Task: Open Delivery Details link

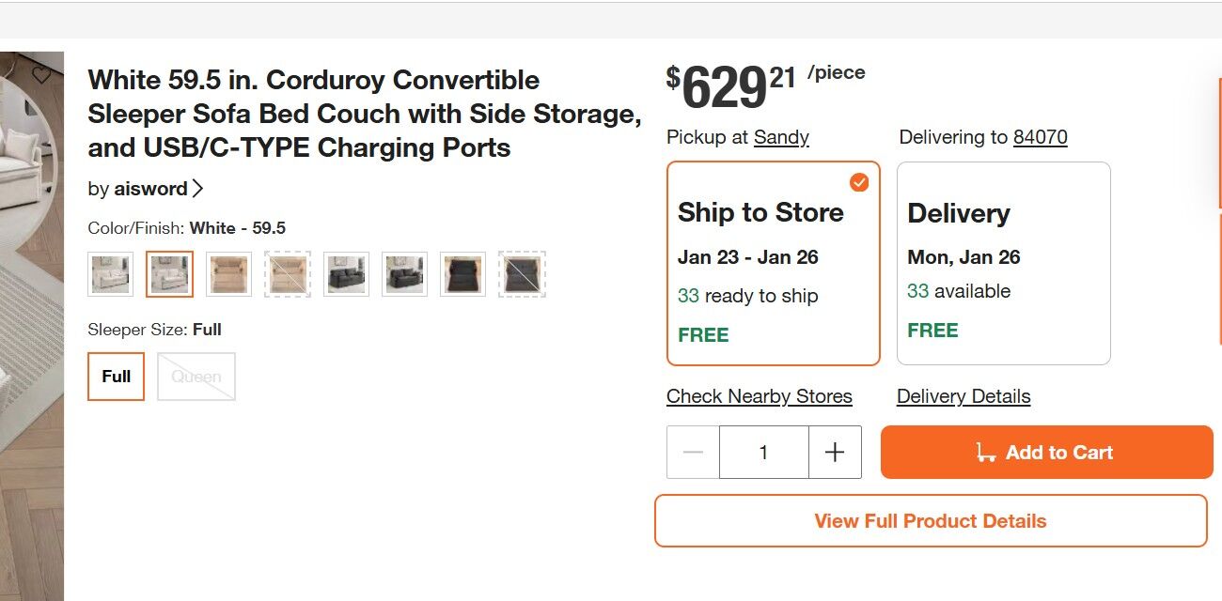Action: point(963,396)
